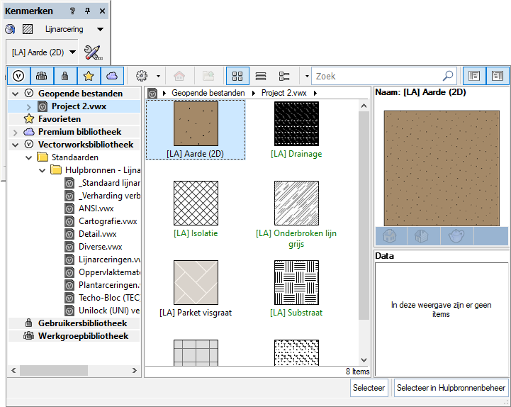Screen dimensions: 511x407
Task: Click the Premium cloud library filter icon
Action: tap(112, 76)
